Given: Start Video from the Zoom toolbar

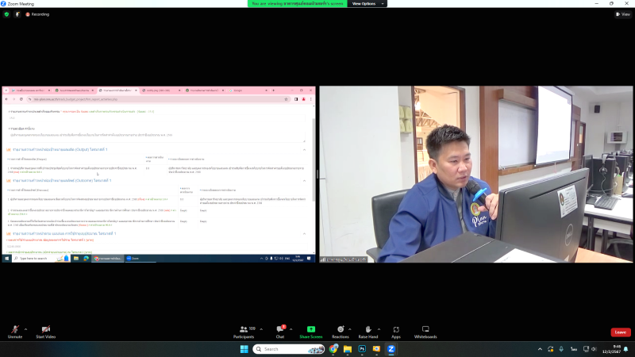Looking at the screenshot, I should [x=45, y=330].
